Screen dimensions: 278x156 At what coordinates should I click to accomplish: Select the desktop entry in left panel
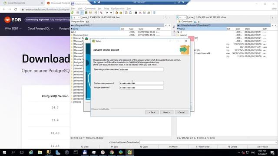[77, 102]
